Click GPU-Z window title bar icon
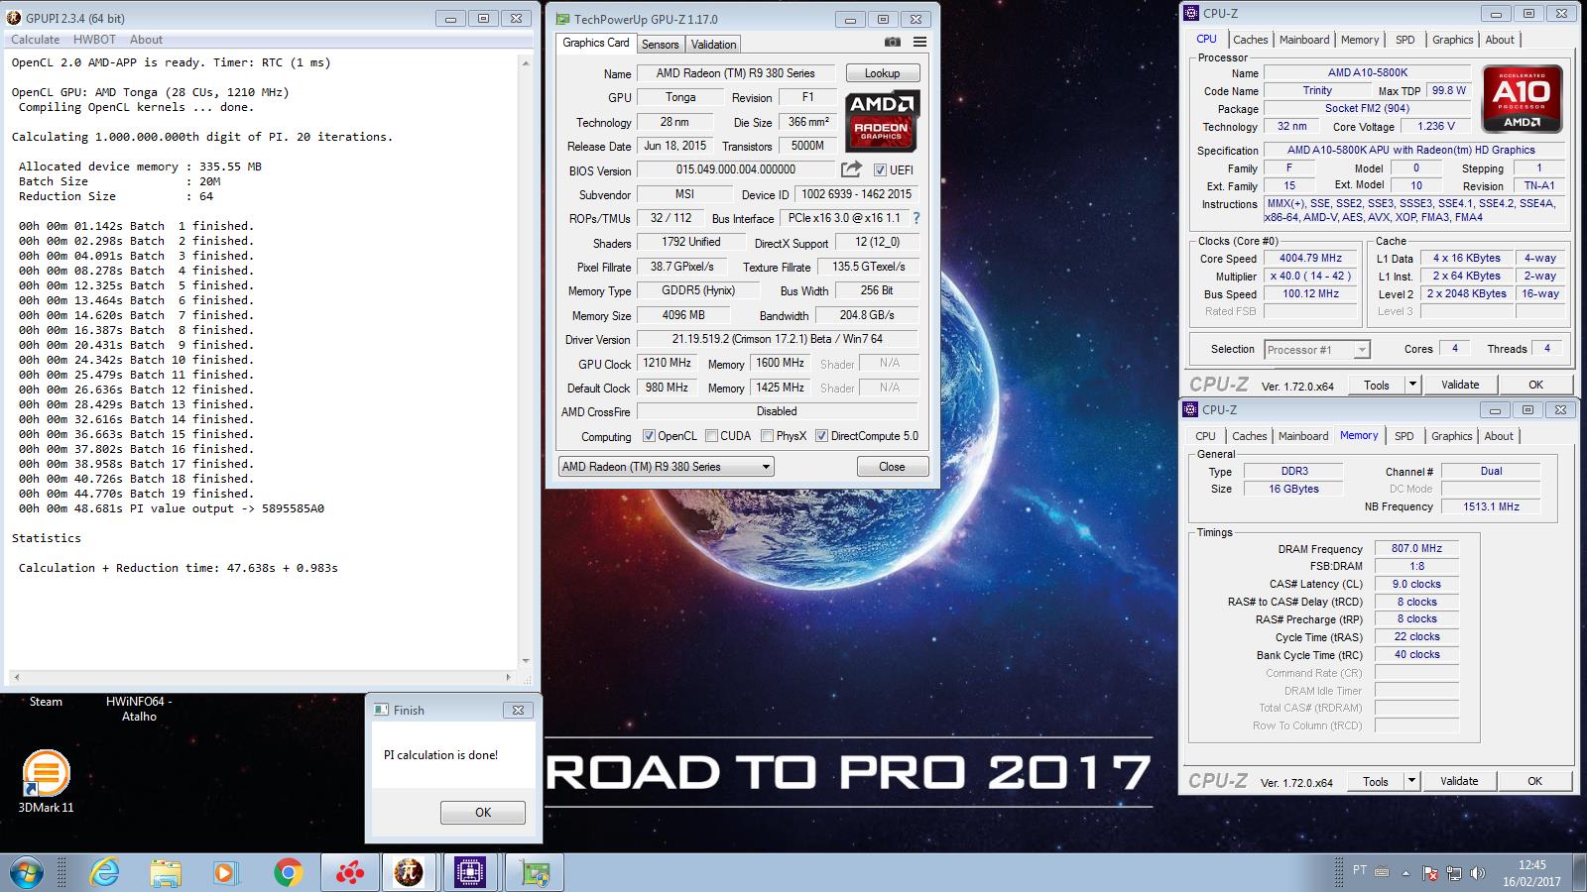1587x892 pixels. pyautogui.click(x=562, y=19)
